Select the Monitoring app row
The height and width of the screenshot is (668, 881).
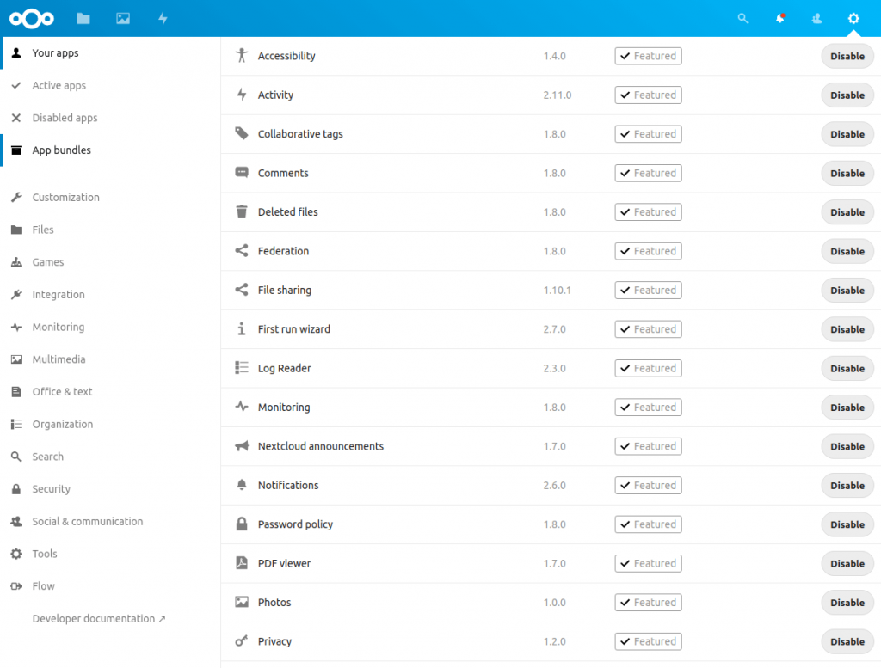click(x=282, y=407)
